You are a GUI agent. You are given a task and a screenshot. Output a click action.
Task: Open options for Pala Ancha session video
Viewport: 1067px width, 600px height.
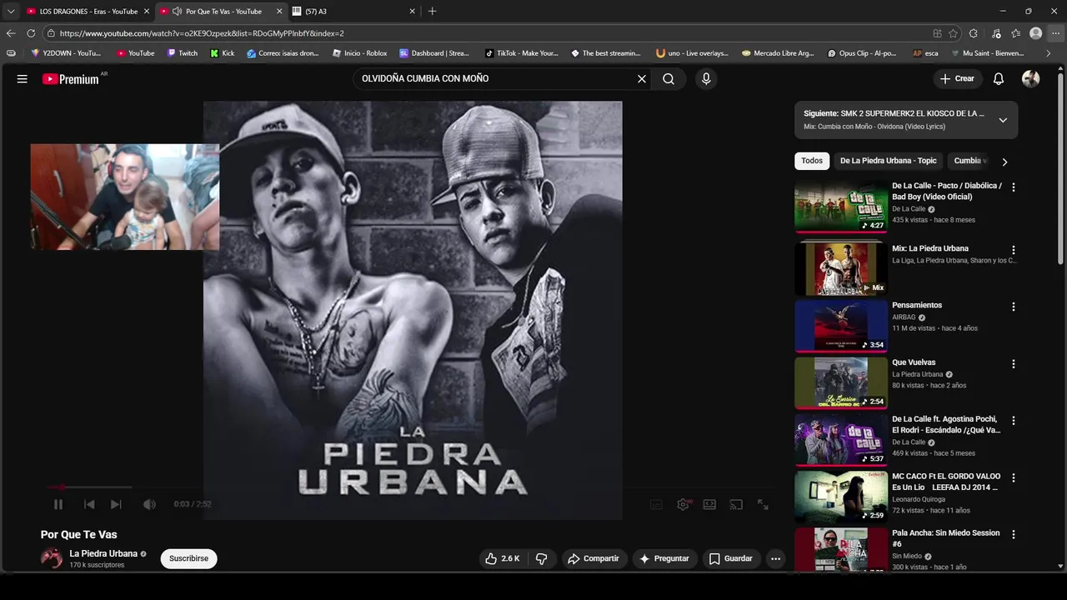(x=1014, y=534)
